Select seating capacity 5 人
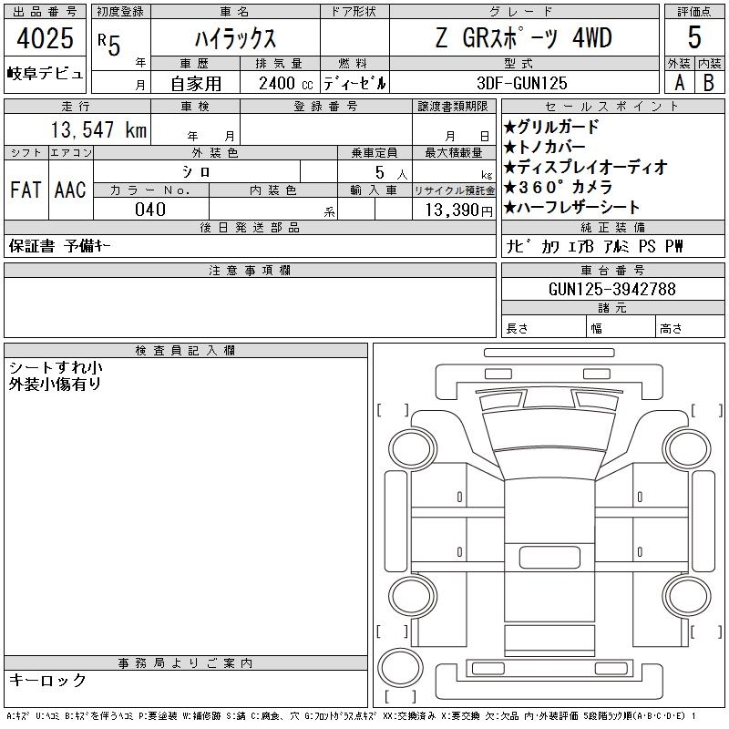Image resolution: width=729 pixels, height=729 pixels. coord(391,172)
